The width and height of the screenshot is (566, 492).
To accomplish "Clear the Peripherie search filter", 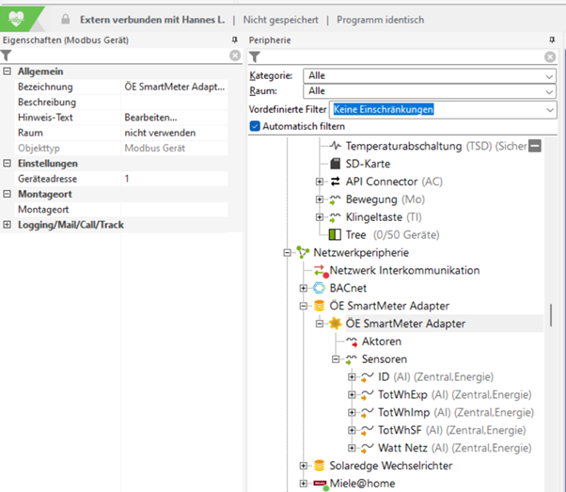I will (x=550, y=56).
